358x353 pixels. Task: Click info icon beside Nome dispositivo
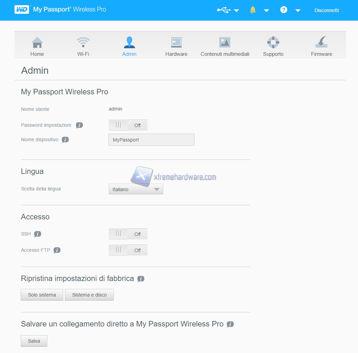[65, 140]
